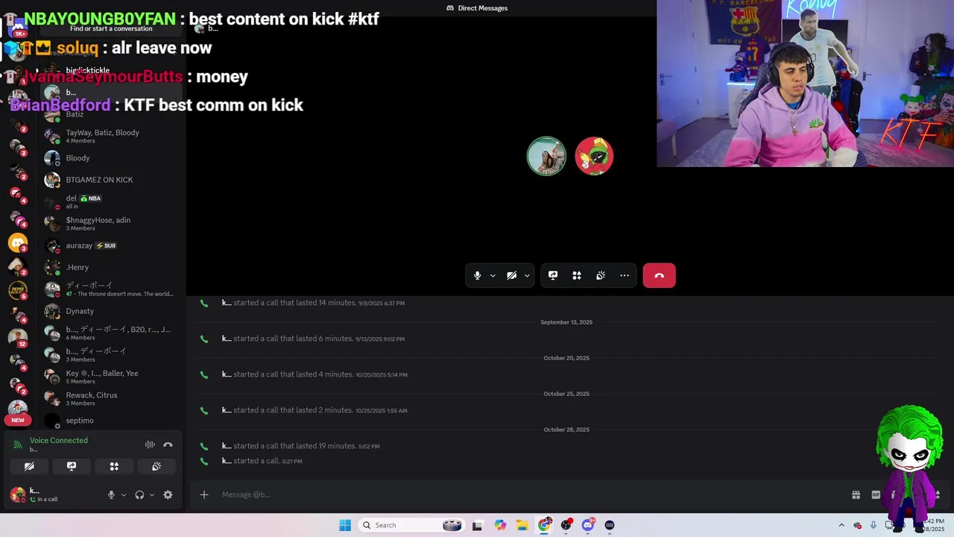Viewport: 954px width, 537px height.
Task: Turn on camera in the call controls bar
Action: [x=511, y=275]
